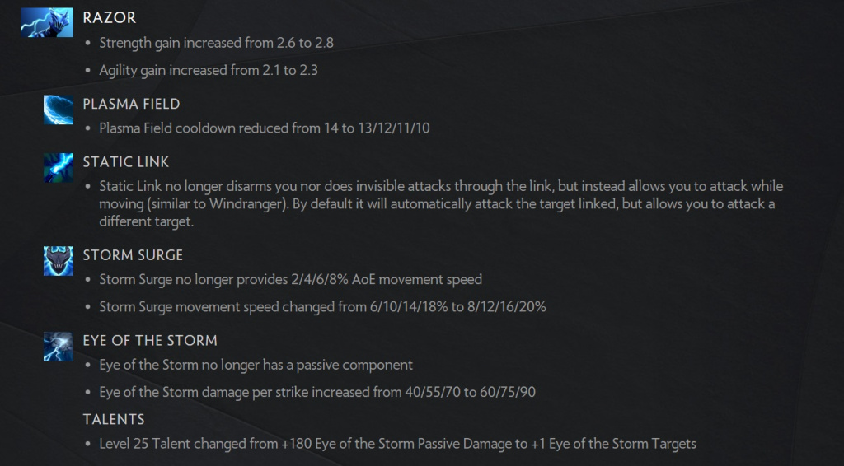Click Eye of the Storm damage per strike line
Screen dimensions: 844x466
click(x=317, y=392)
